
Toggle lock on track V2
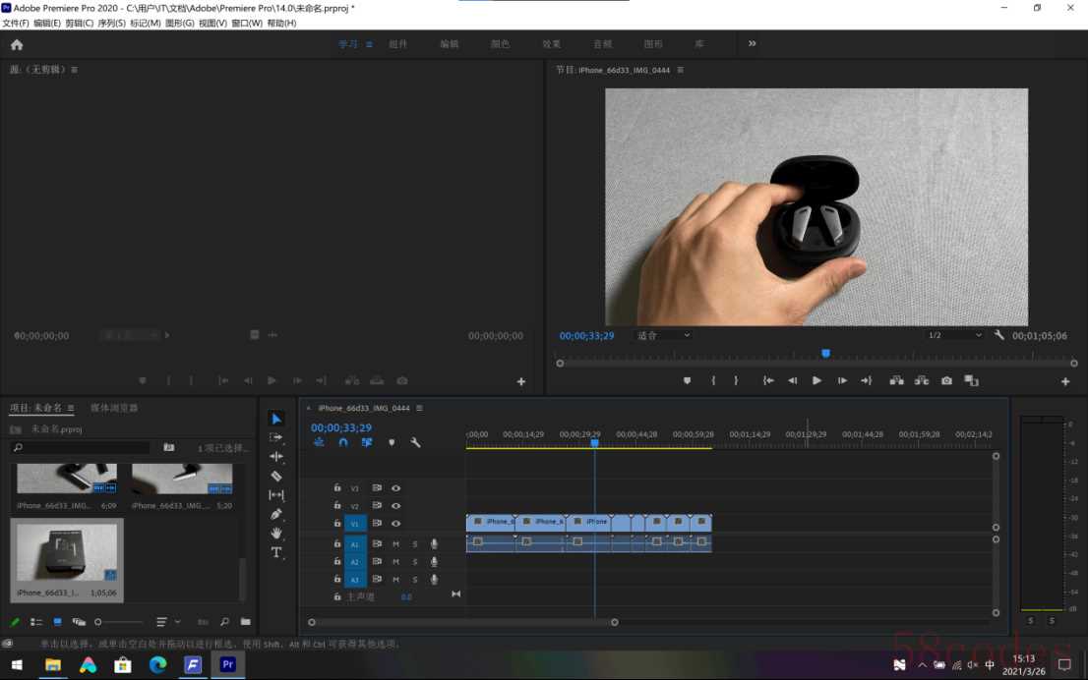click(337, 506)
